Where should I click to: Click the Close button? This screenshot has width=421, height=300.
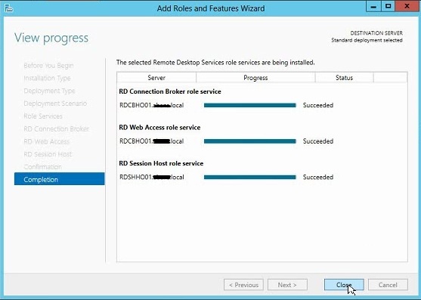[x=344, y=285]
